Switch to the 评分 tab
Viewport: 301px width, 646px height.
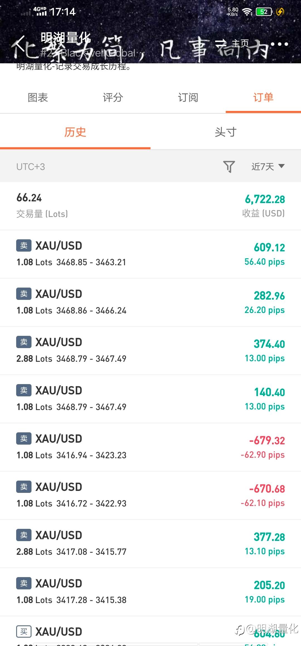coord(113,98)
